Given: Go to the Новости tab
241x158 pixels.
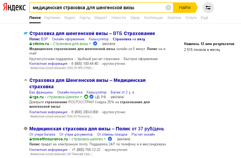Looking at the screenshot, I should 118,18.
